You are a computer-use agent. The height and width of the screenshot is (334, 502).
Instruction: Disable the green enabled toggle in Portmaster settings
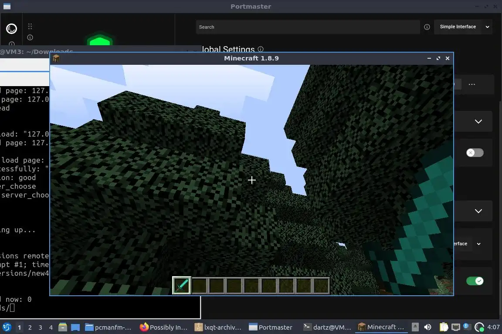point(475,281)
